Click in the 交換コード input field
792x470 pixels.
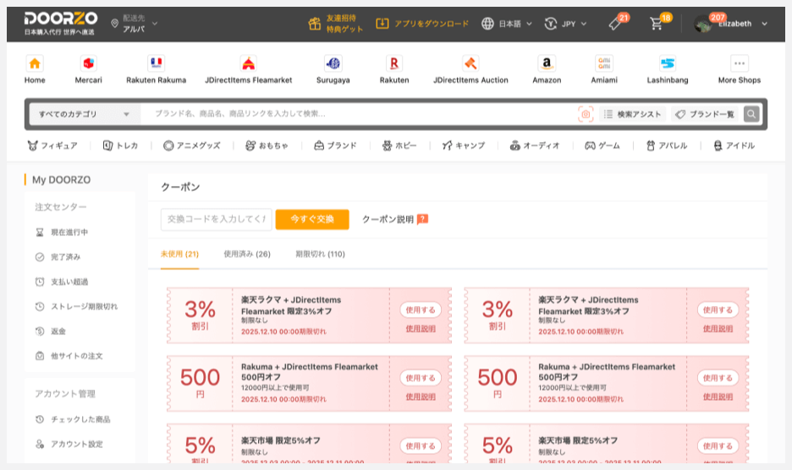[x=216, y=219]
